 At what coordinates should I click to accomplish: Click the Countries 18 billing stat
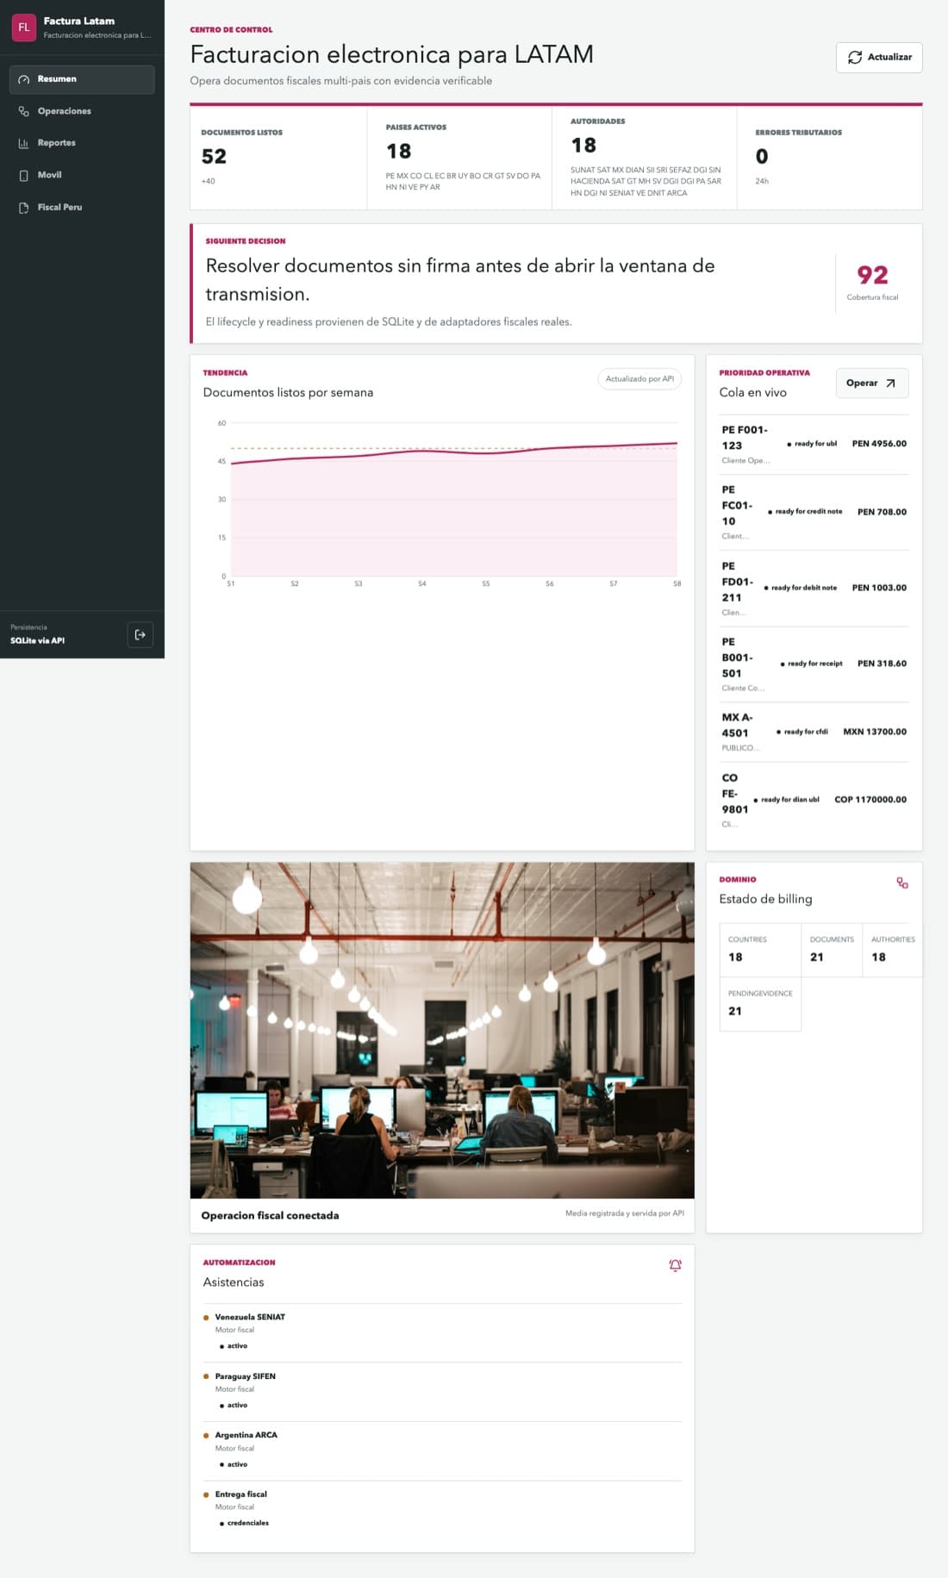pyautogui.click(x=760, y=950)
